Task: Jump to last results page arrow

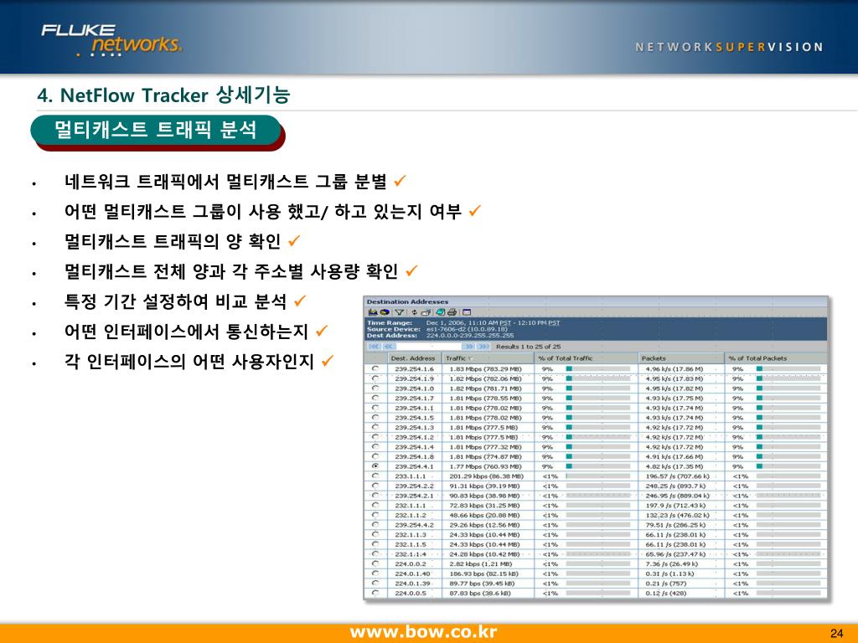Action: (483, 347)
